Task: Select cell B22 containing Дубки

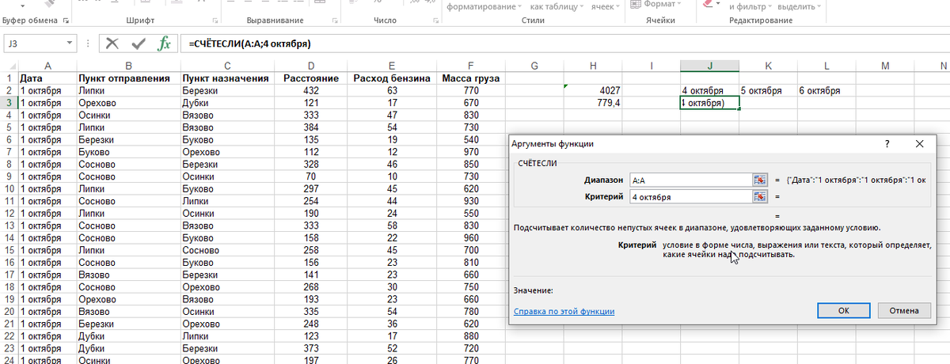Action: [x=128, y=336]
